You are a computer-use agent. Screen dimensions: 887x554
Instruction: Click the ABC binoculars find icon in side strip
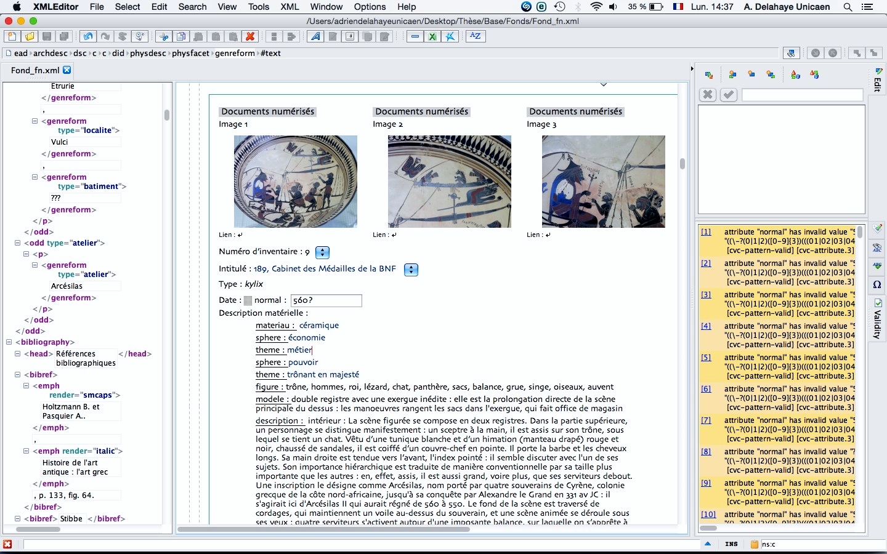(x=878, y=248)
